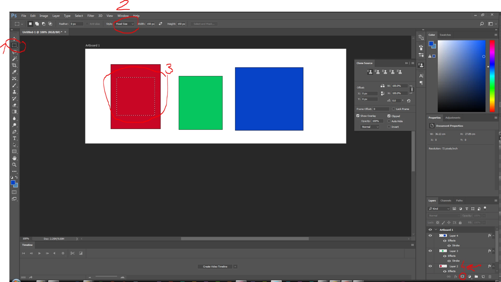The height and width of the screenshot is (282, 501).
Task: Select the Gradient tool
Action: click(14, 112)
